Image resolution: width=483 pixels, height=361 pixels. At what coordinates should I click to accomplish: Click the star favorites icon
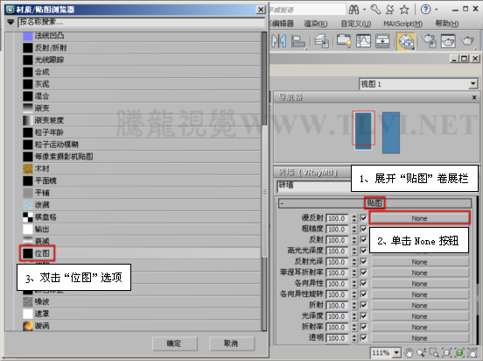[404, 10]
